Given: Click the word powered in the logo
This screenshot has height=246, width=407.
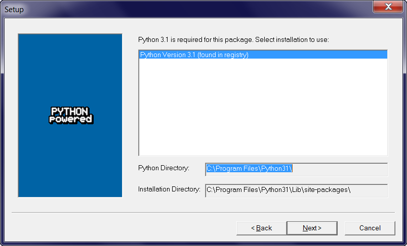Looking at the screenshot, I should (x=70, y=120).
